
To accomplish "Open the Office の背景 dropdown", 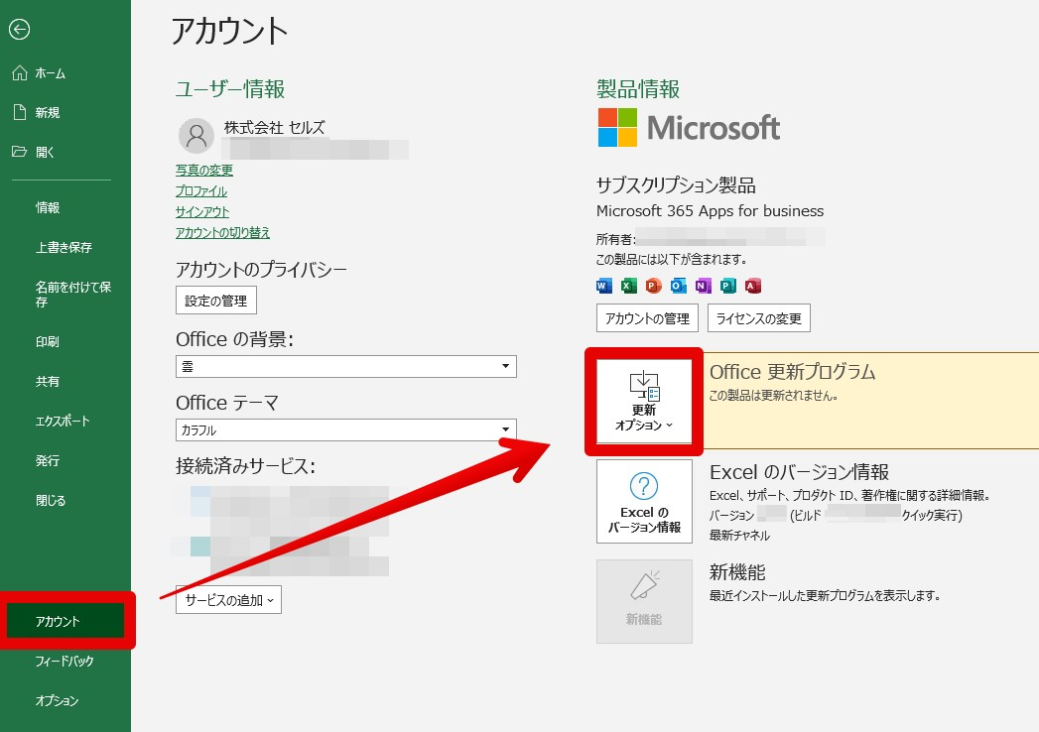I will tap(346, 366).
